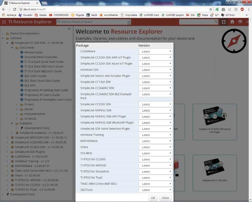252x202 pixels.
Task: Select SimpleLink MSP432P4 SDK tree item
Action: pos(41,138)
